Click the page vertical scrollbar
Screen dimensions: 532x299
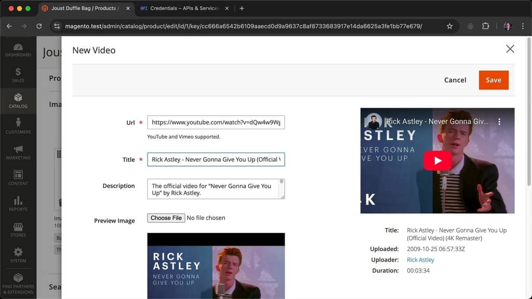(528, 112)
